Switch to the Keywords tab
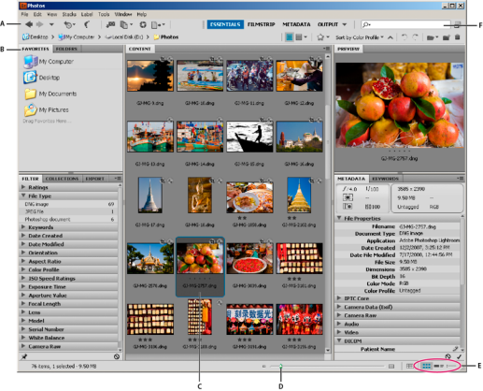The width and height of the screenshot is (483, 391). pos(385,179)
